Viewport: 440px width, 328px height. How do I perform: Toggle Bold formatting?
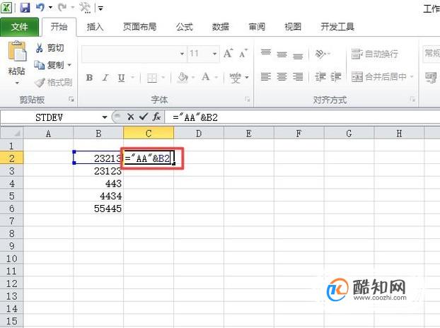90,77
